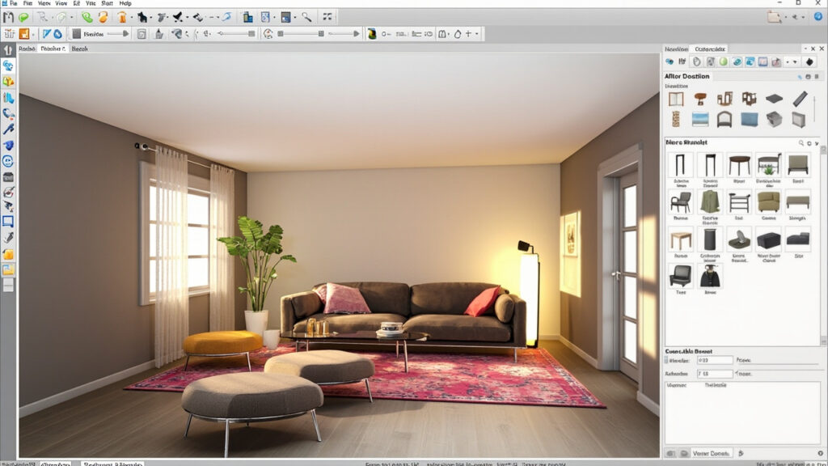The width and height of the screenshot is (828, 466).
Task: Open the dropdown arrow next to the panel icons
Action: click(x=796, y=62)
